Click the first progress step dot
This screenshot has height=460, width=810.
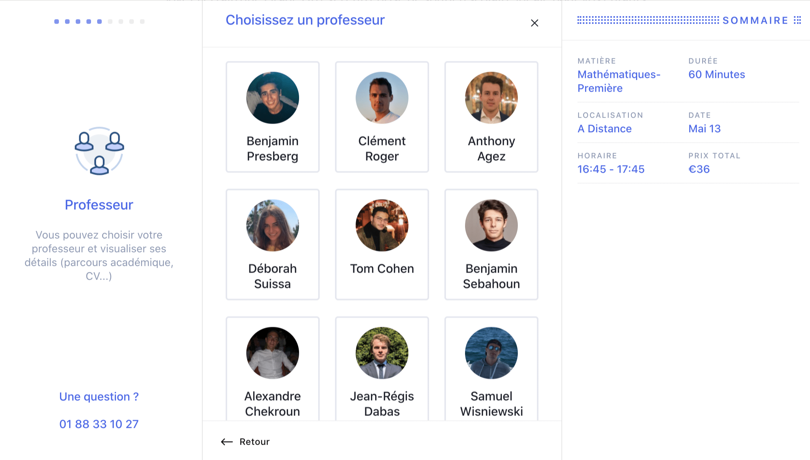click(57, 21)
